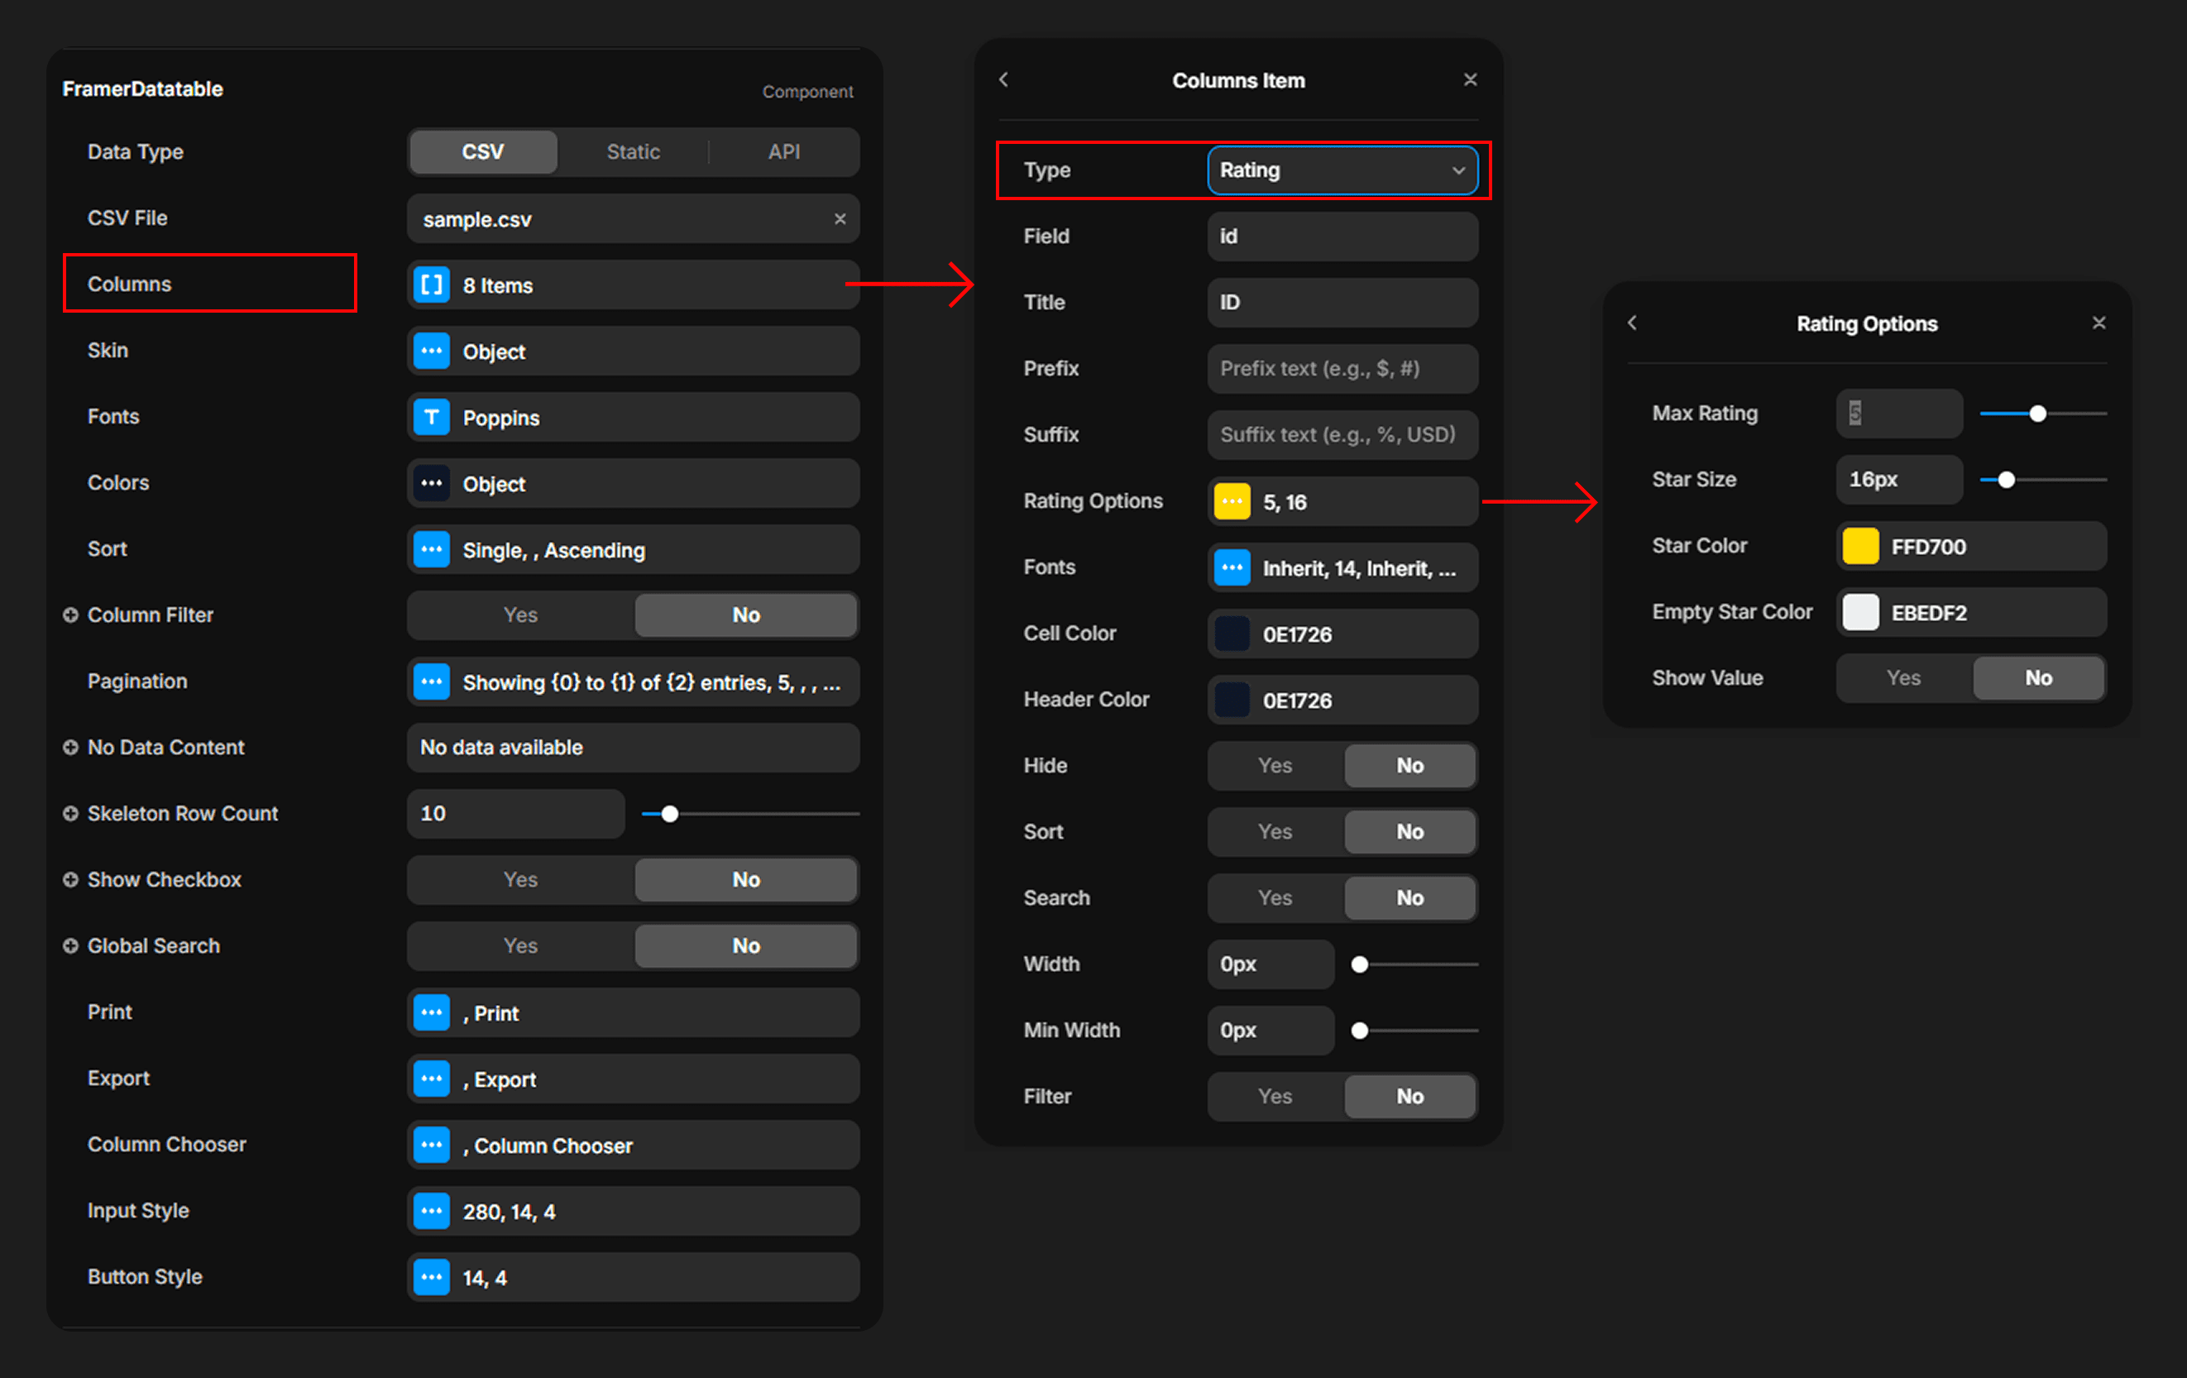The height and width of the screenshot is (1378, 2187).
Task: Open the Star Color FFD700 swatch
Action: coord(1860,547)
